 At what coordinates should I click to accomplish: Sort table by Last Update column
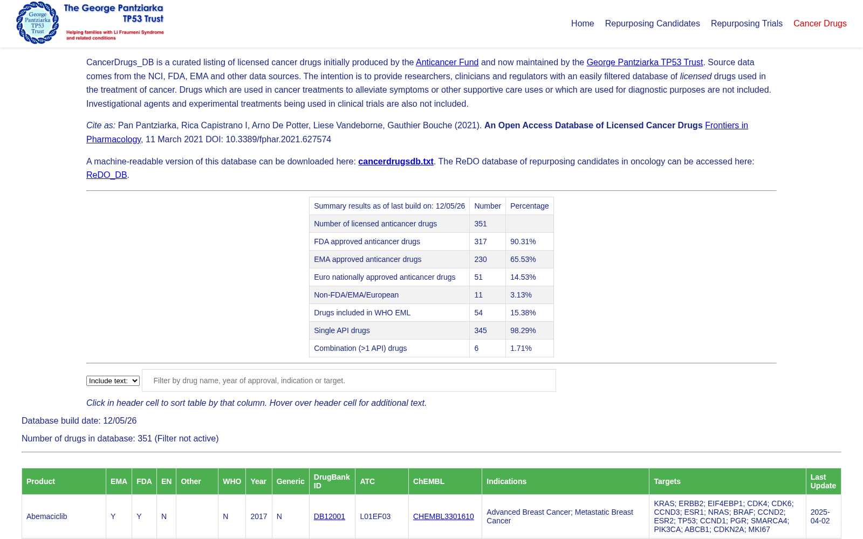point(823,481)
